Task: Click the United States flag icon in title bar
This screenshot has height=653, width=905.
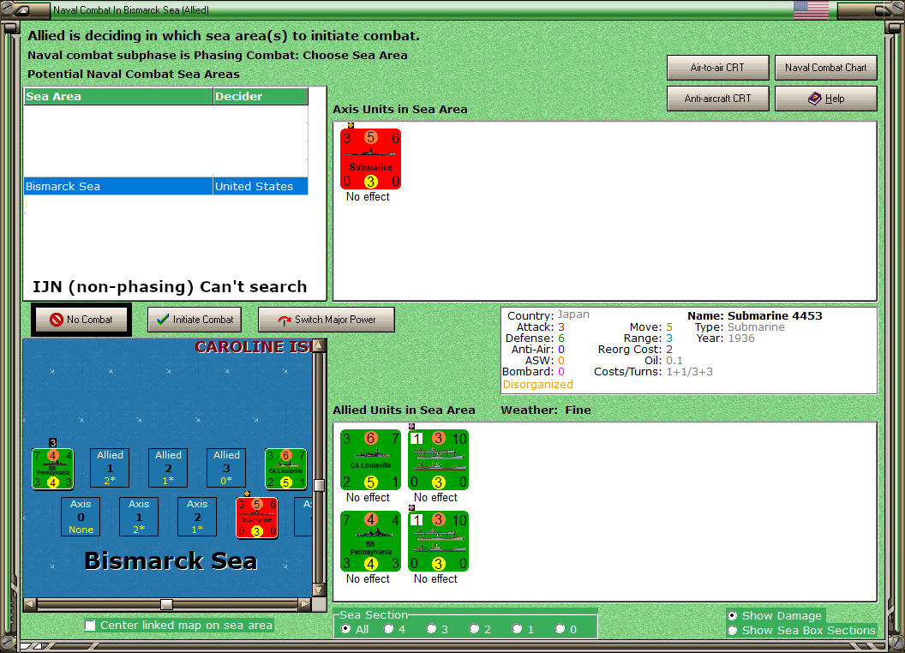Action: coord(811,9)
